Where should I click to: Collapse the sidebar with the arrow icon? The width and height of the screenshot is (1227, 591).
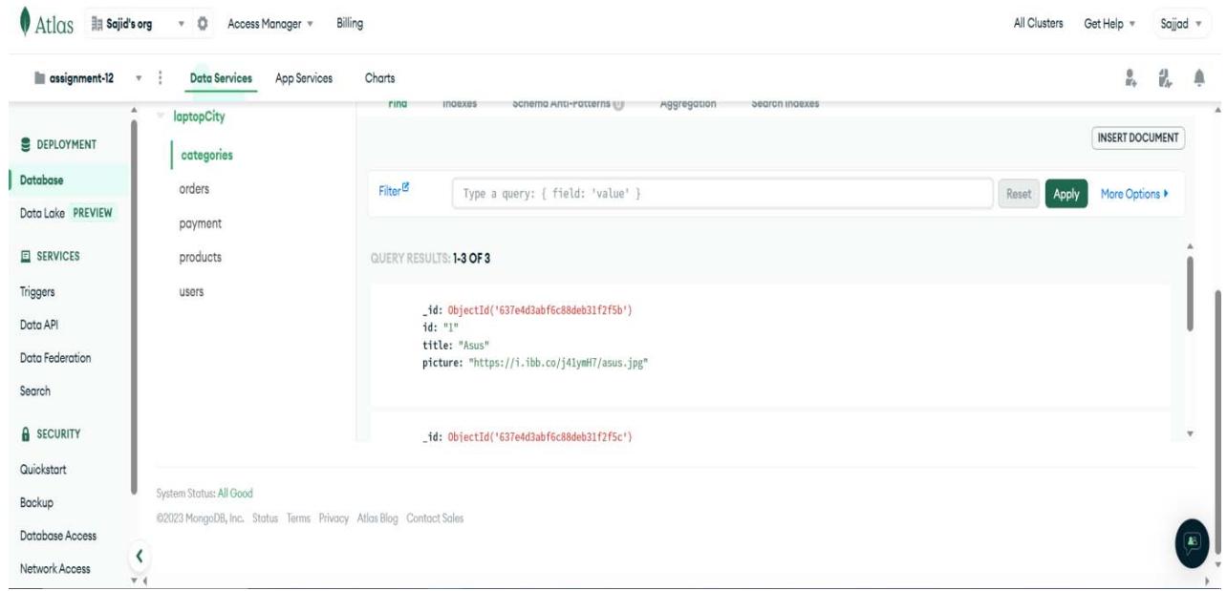point(140,554)
